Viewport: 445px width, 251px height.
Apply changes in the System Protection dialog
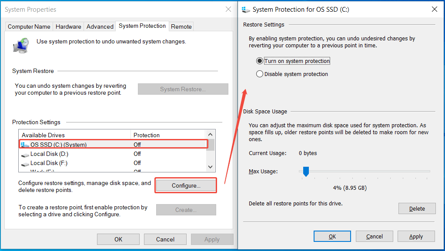click(416, 236)
